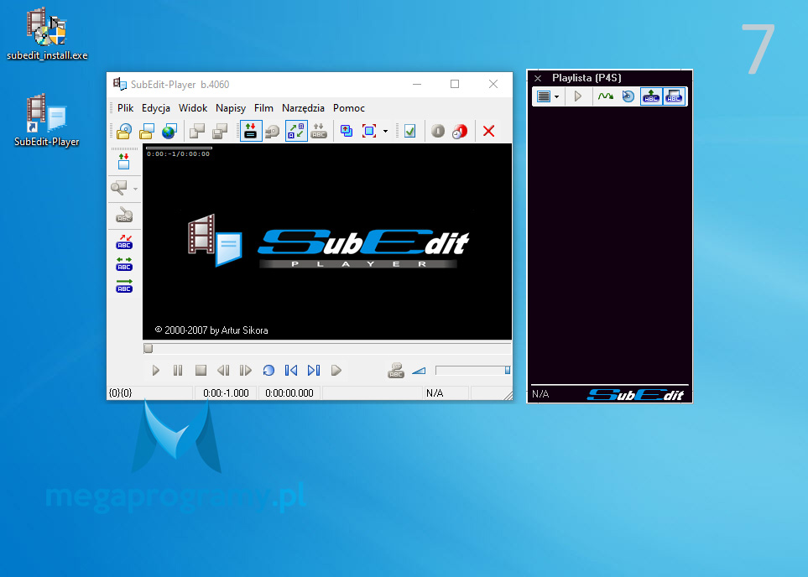Click the globe internet download icon
The height and width of the screenshot is (577, 808).
pyautogui.click(x=169, y=132)
